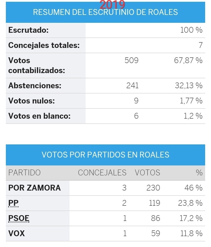The height and width of the screenshot is (247, 211).
Task: Click the Votos por Partidos en Roales header
Action: pos(105,155)
